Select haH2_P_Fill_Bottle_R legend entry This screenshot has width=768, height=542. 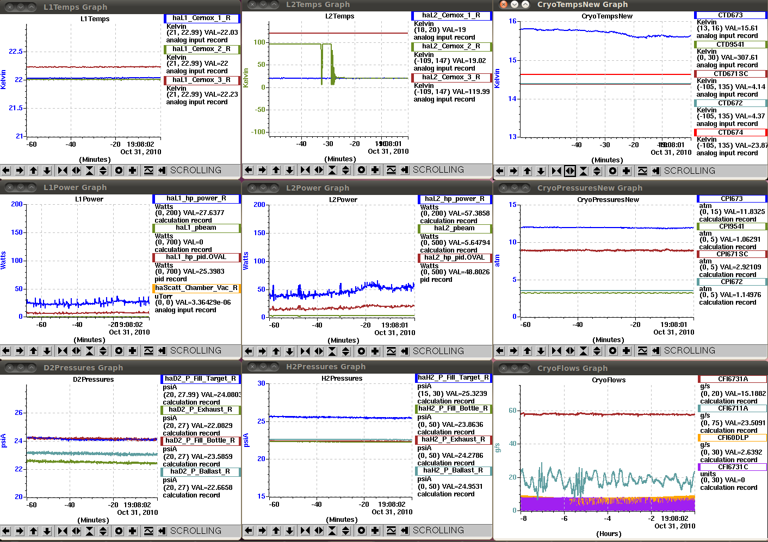(454, 409)
